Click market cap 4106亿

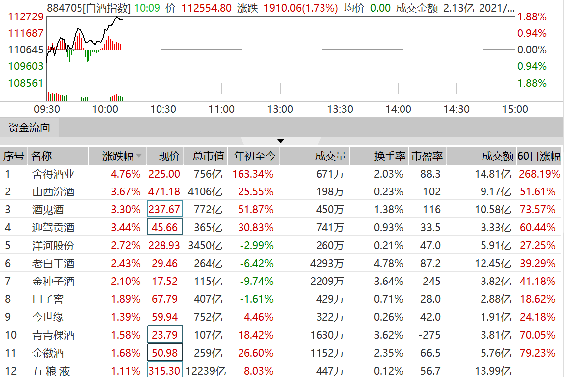[x=205, y=192]
